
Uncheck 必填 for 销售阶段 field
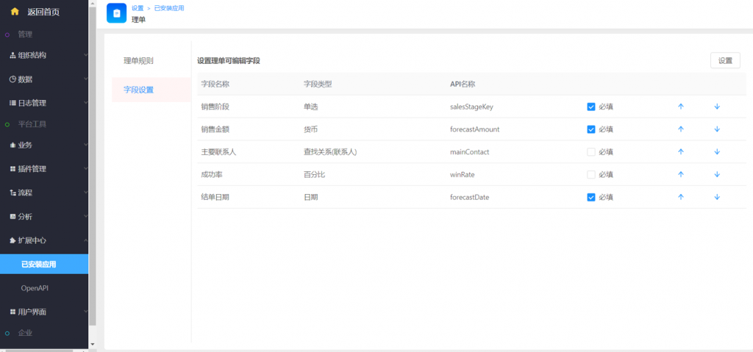point(591,107)
